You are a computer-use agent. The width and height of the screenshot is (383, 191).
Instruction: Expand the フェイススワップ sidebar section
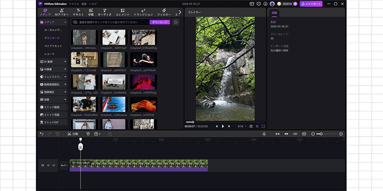coord(53,76)
